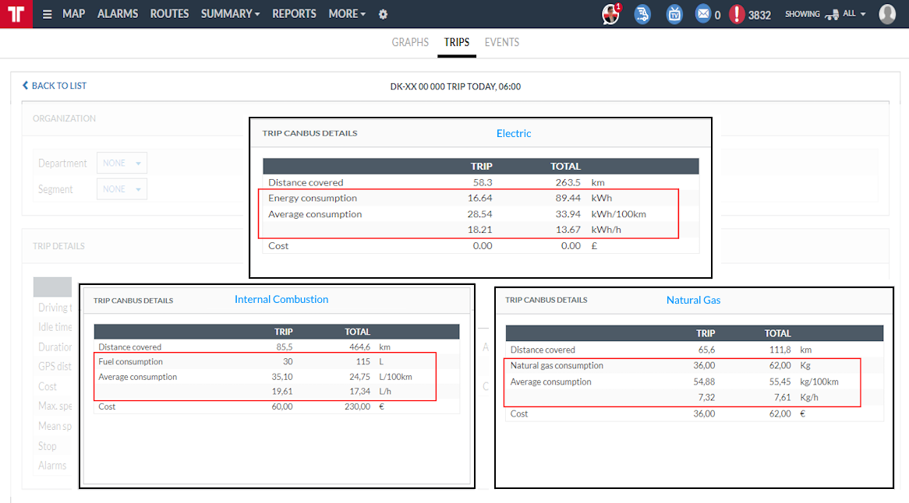The image size is (909, 503).
Task: Expand the Department NONE dropdown
Action: coord(122,164)
